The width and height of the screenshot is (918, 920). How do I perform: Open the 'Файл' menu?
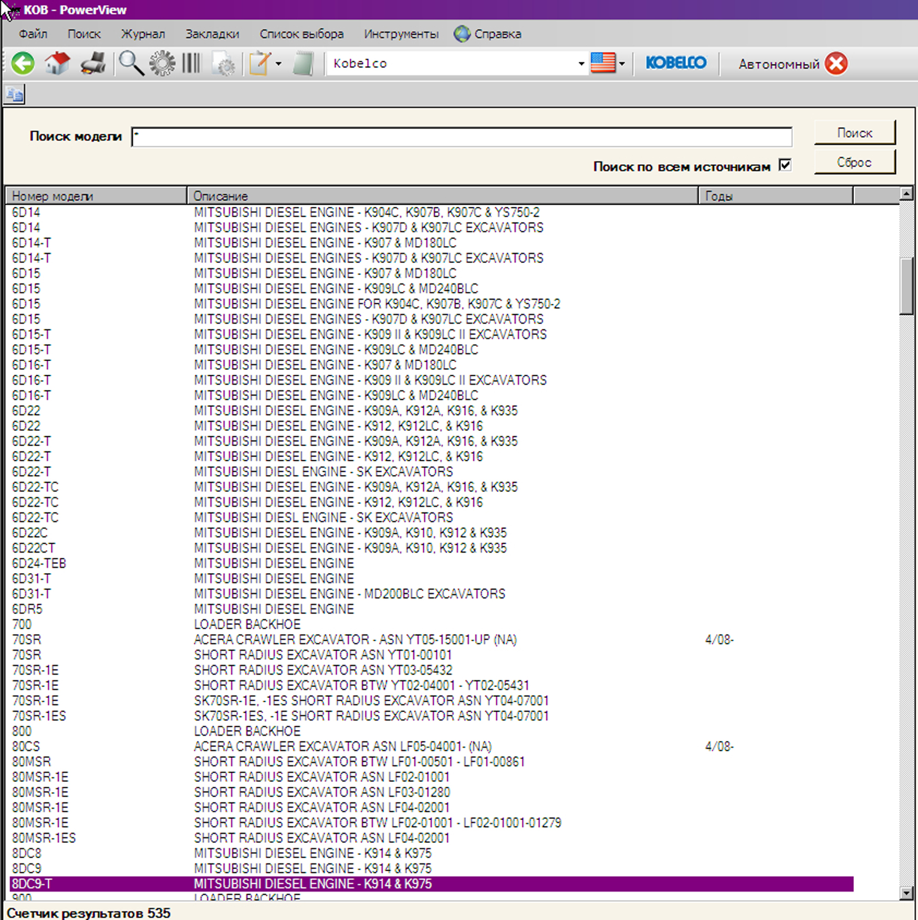click(33, 34)
